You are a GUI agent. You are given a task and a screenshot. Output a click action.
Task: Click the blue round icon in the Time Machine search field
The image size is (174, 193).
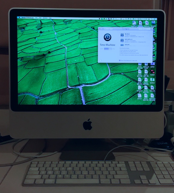[151, 29]
